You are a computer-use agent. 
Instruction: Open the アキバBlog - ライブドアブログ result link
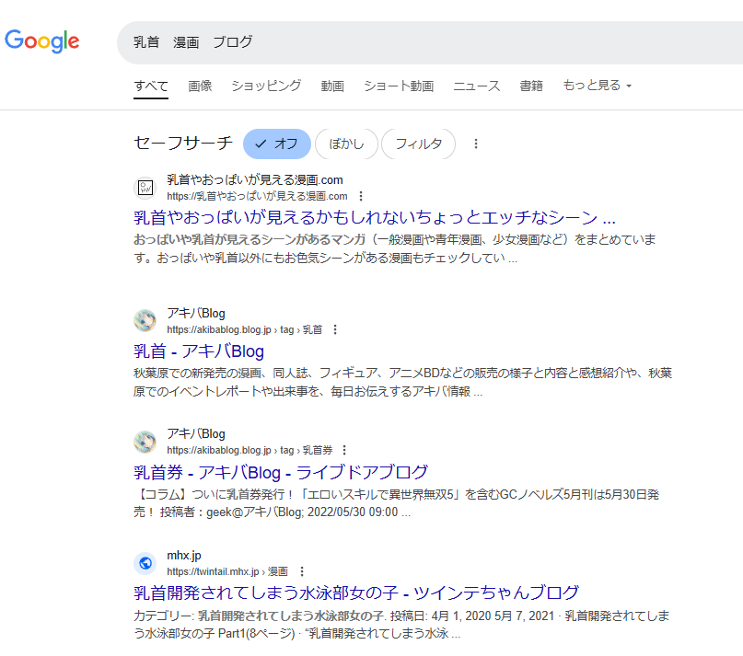coord(281,472)
